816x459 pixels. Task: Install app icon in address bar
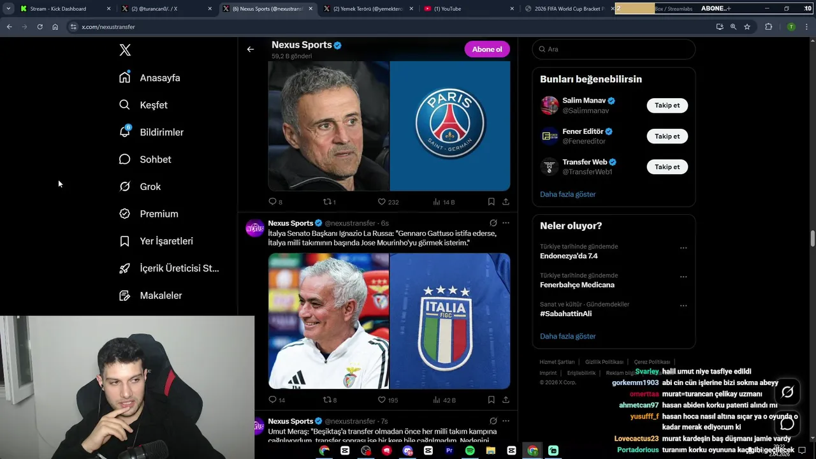[x=720, y=27]
